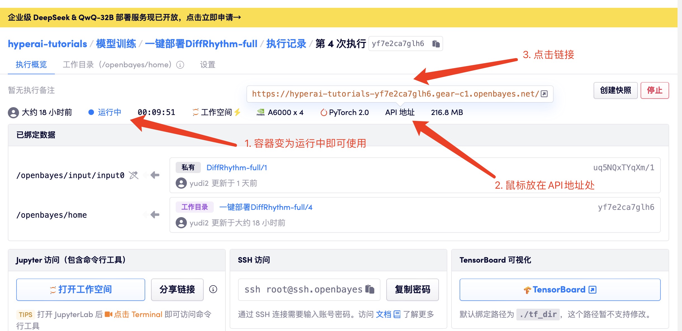
Task: Click external link icon after API URL
Action: click(544, 94)
